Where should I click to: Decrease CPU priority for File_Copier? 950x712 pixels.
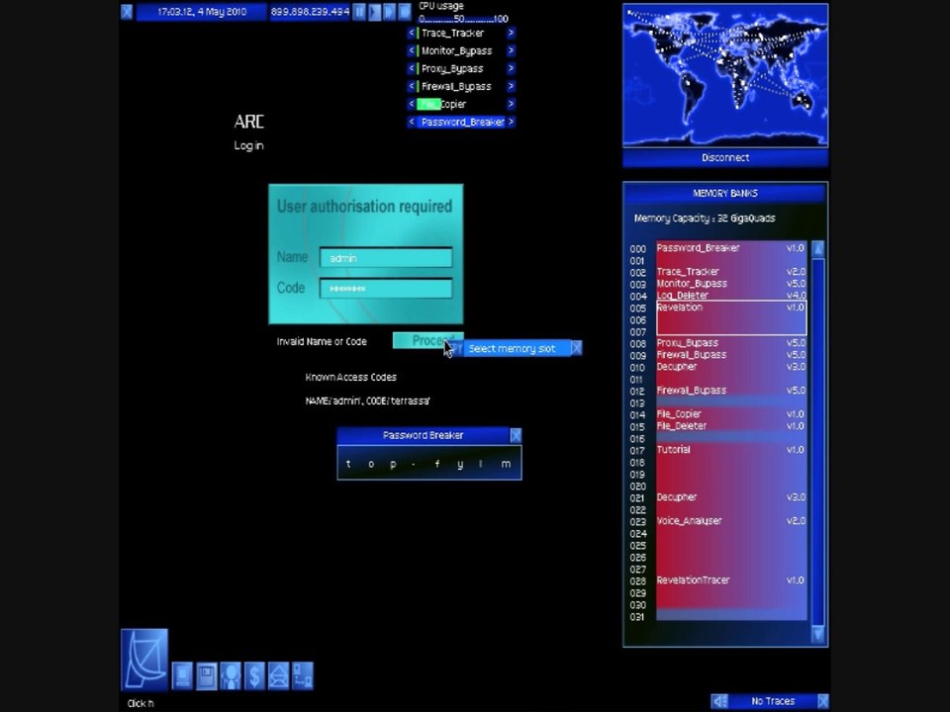[412, 104]
